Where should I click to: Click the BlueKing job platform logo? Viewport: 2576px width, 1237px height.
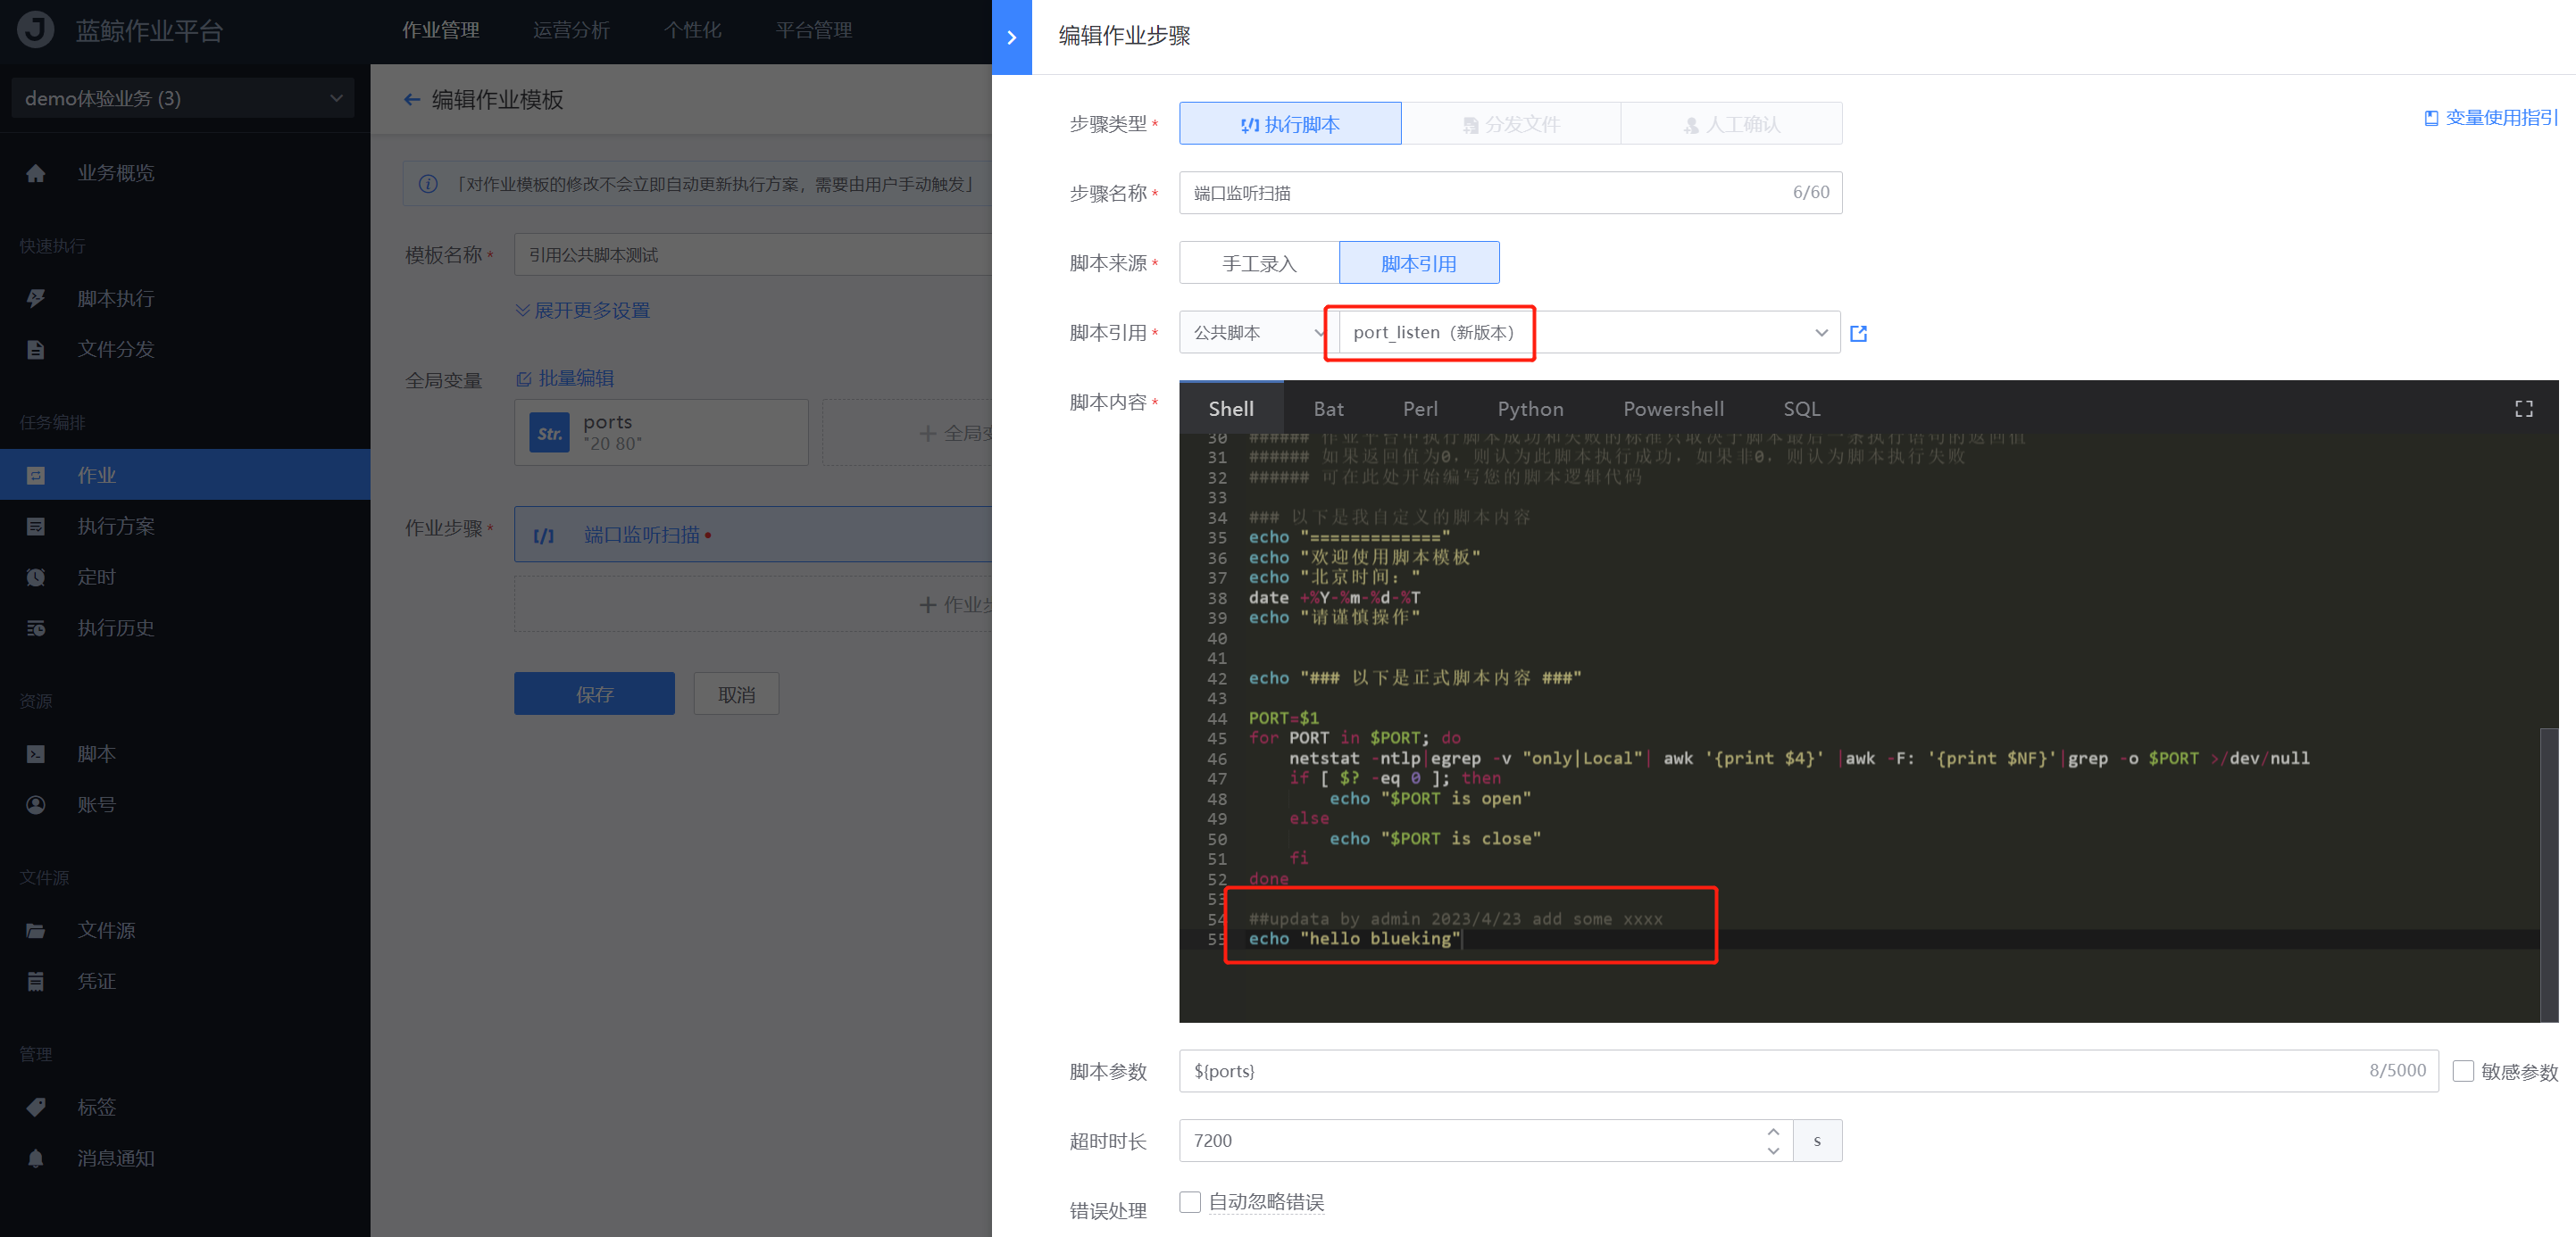[36, 30]
